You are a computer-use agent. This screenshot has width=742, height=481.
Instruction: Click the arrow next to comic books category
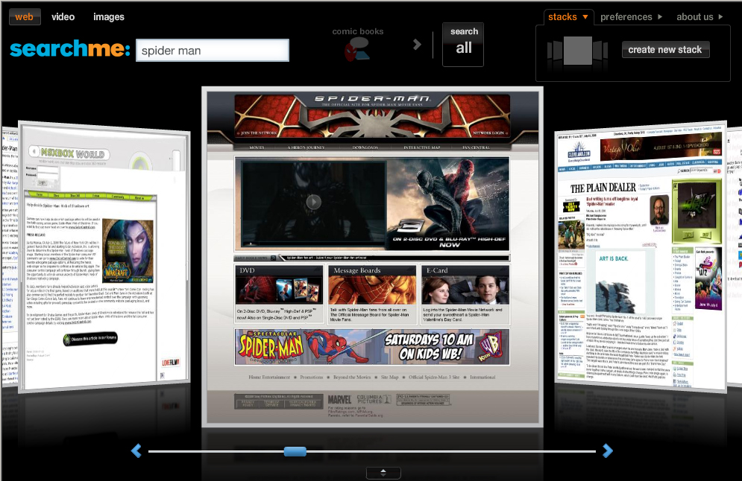417,45
